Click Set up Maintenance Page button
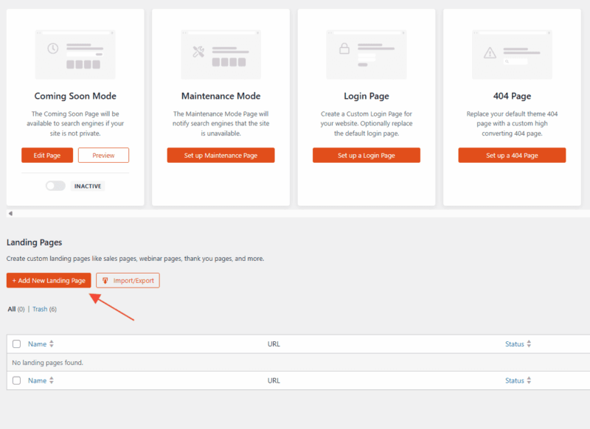 pyautogui.click(x=221, y=156)
